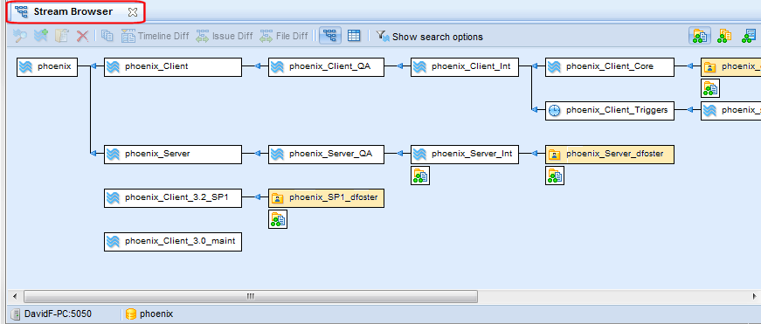This screenshot has width=761, height=324.
Task: Select the phoenix_Client_QA stream
Action: point(326,67)
